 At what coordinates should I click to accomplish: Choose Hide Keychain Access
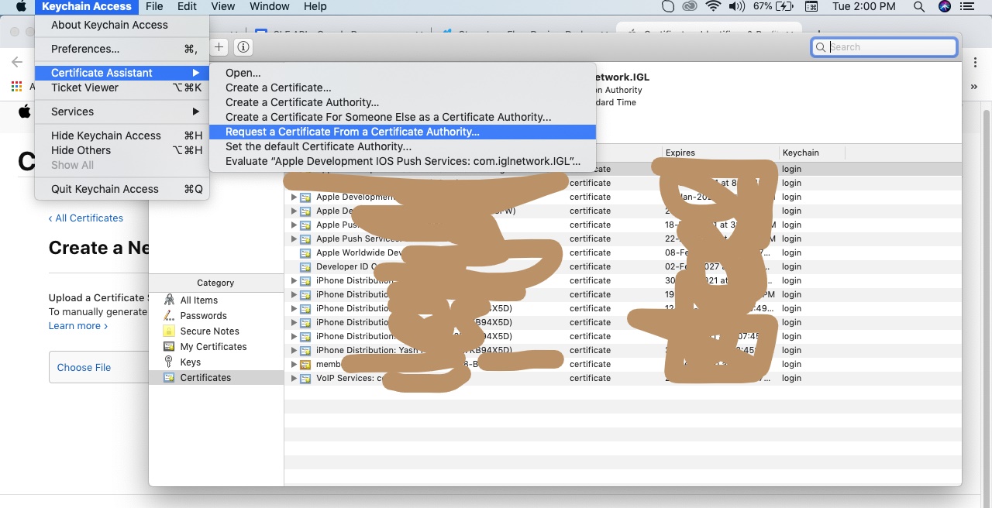122,136
